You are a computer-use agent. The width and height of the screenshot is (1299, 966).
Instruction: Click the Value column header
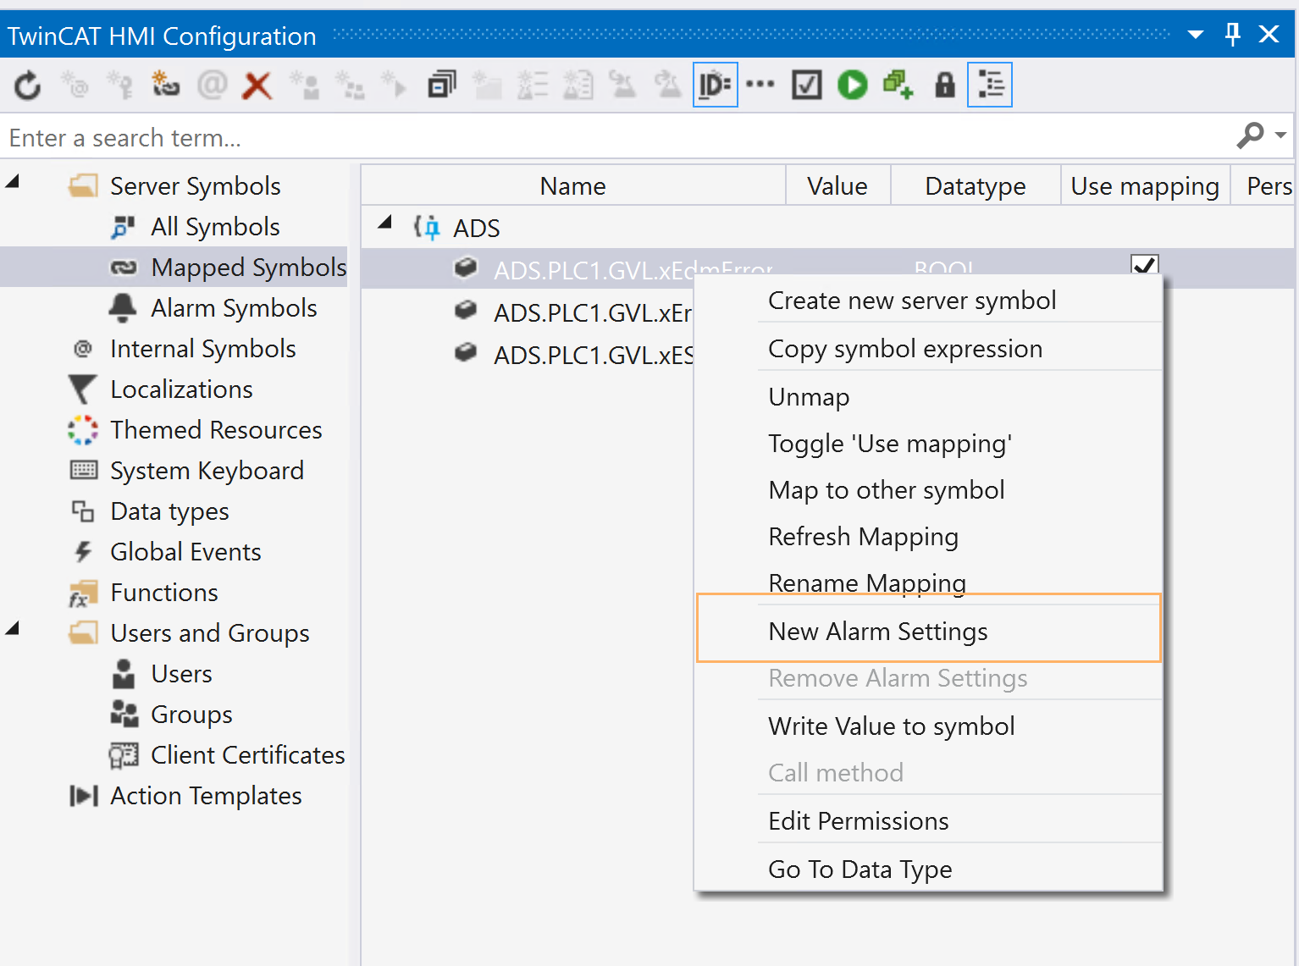(x=837, y=185)
